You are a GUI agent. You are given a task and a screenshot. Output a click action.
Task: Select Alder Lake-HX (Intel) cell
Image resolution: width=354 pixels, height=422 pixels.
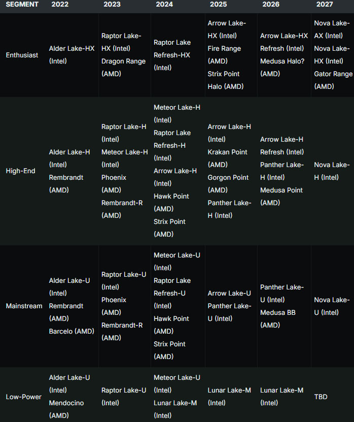click(x=72, y=55)
